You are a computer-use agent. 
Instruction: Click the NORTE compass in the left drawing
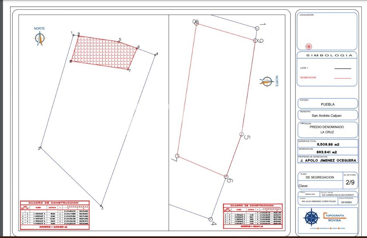point(40,38)
